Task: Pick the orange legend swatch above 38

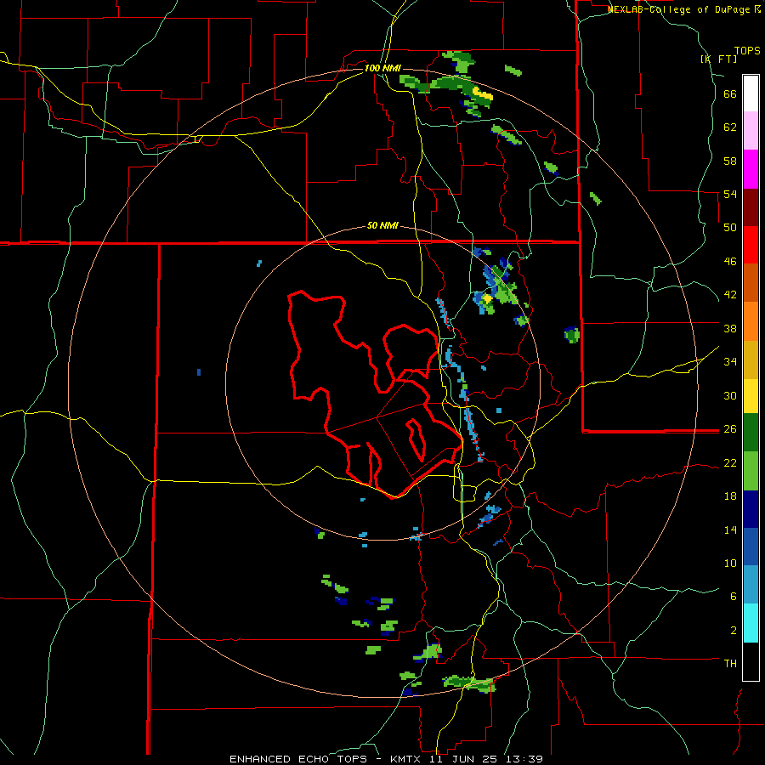Action: [x=751, y=321]
